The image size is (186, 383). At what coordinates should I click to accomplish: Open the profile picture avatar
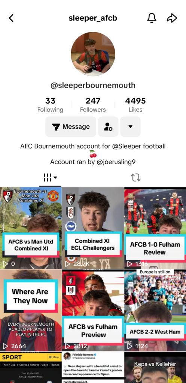point(93,54)
